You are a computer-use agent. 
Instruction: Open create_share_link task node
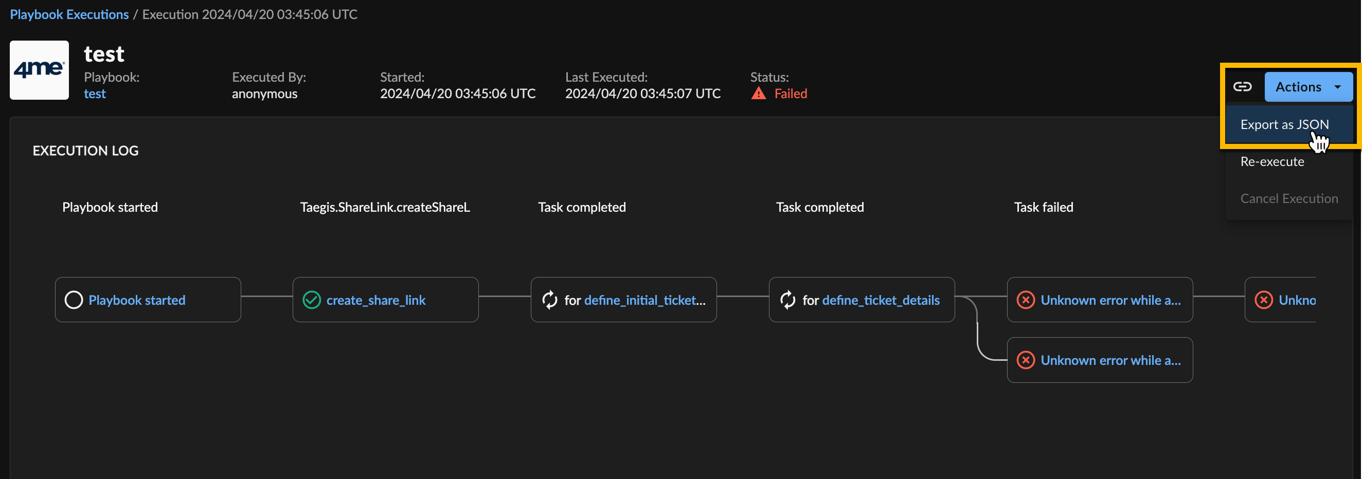point(385,300)
